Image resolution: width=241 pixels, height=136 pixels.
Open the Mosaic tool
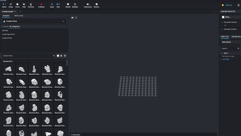pyautogui.click(x=96, y=5)
